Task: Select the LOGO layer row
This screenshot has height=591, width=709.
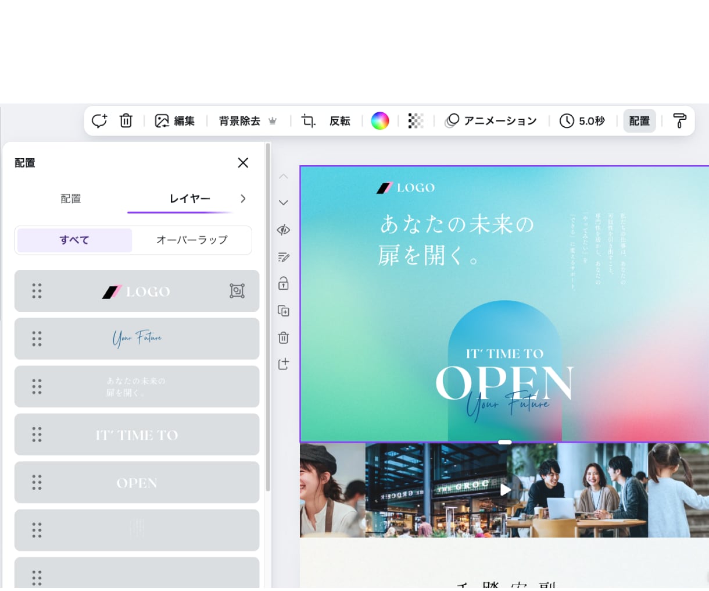Action: (137, 291)
